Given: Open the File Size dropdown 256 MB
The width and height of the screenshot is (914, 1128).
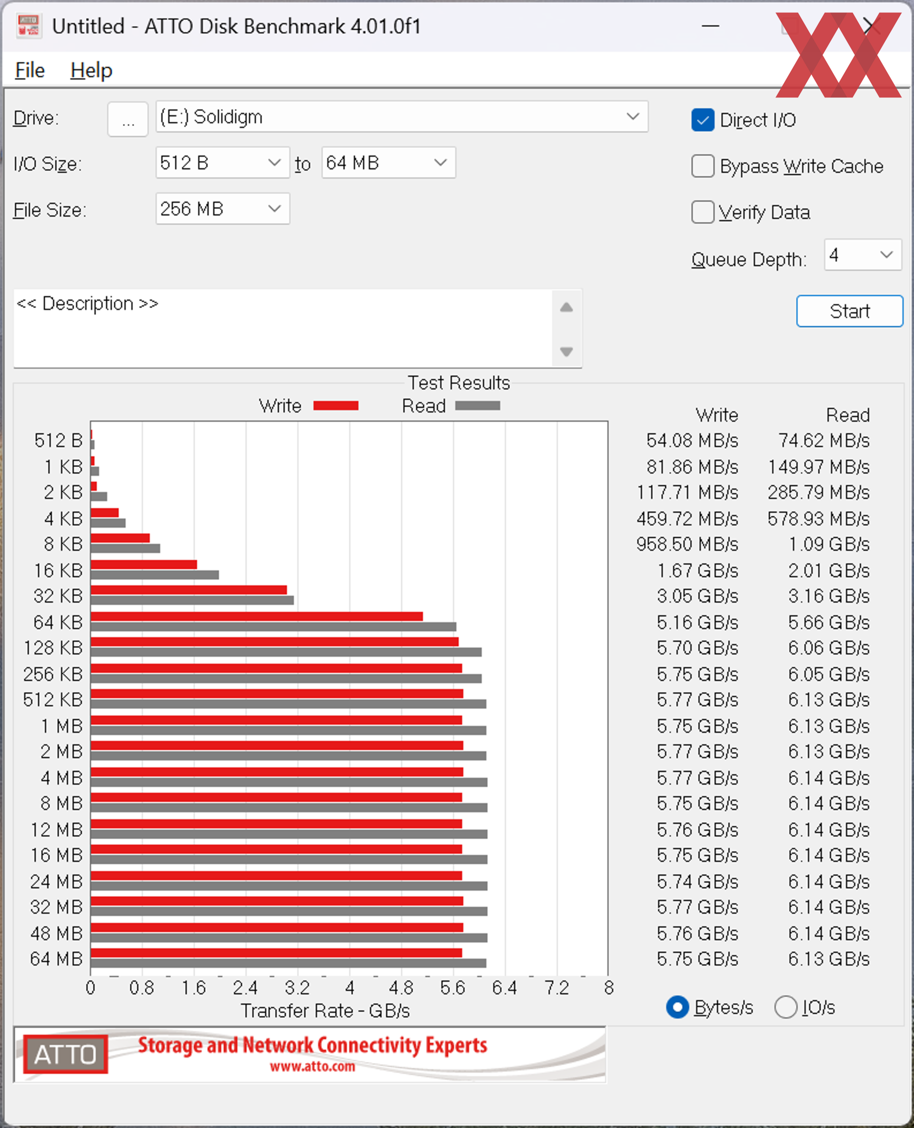Looking at the screenshot, I should pos(223,209).
